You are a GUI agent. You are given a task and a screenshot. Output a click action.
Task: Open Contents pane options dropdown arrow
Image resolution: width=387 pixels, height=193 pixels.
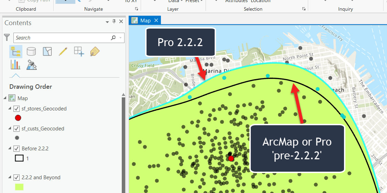(x=107, y=22)
